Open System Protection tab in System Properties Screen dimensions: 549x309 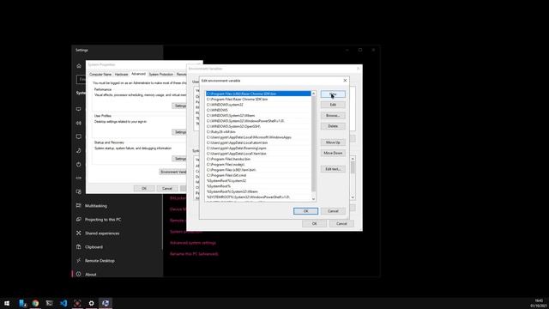160,75
